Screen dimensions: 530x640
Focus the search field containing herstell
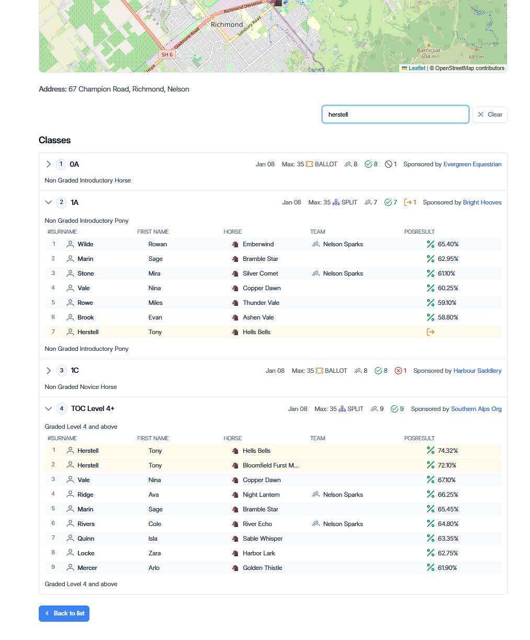tap(395, 115)
